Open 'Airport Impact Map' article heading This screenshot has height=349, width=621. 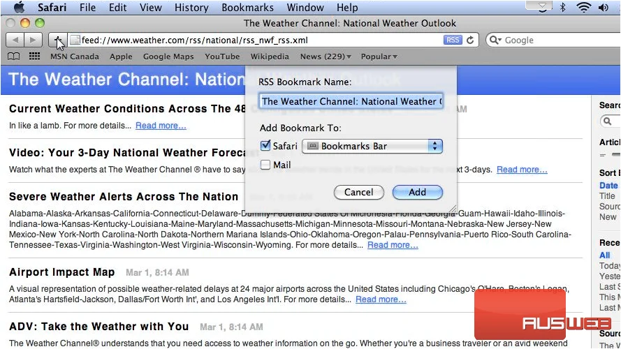coord(61,272)
